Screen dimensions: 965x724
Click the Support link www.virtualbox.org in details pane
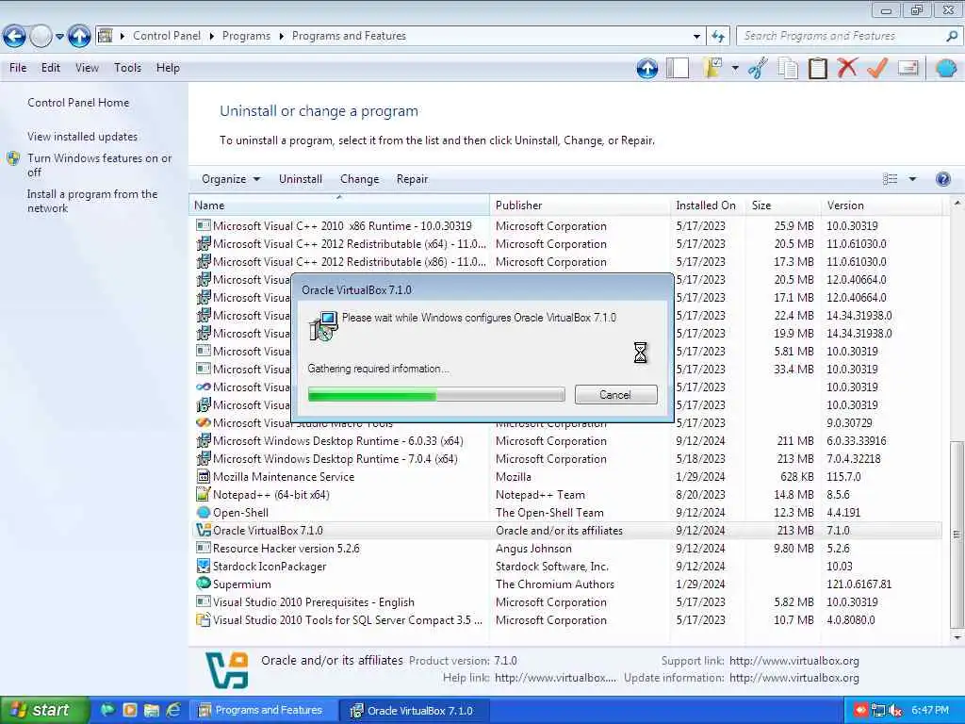(793, 661)
